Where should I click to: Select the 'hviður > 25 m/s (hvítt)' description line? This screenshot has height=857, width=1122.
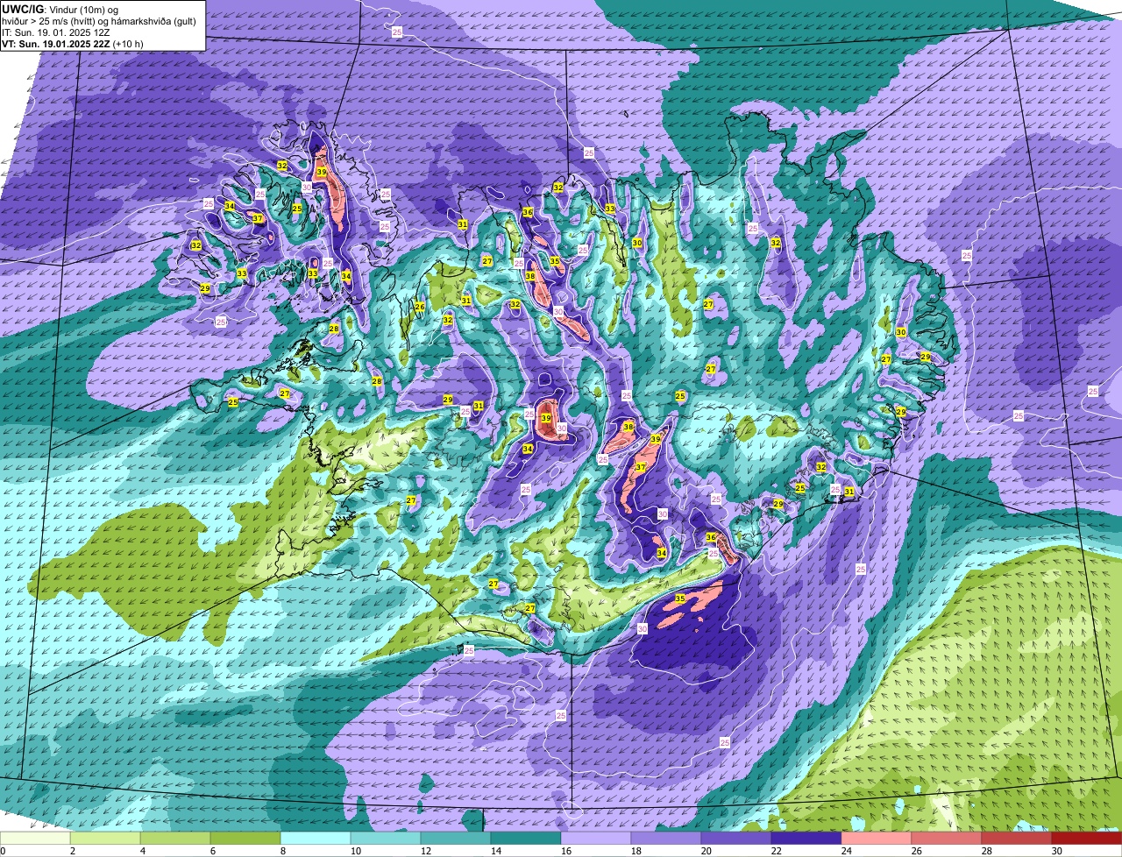tap(98, 21)
